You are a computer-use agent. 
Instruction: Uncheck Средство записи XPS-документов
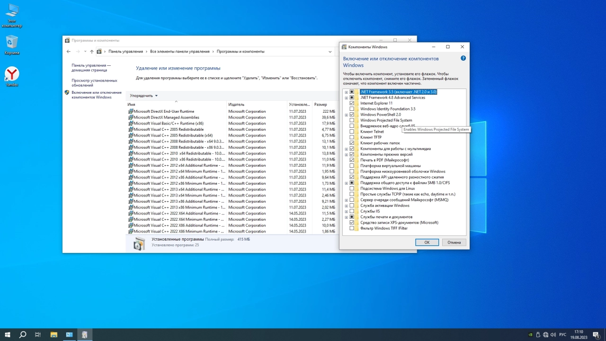(x=352, y=223)
